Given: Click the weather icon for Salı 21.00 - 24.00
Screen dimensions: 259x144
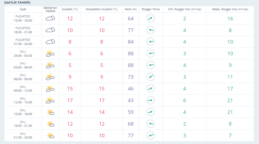Looking at the screenshot, I should tap(50, 135).
